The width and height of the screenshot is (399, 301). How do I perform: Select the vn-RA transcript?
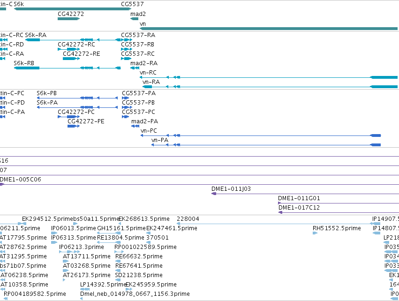(270, 87)
